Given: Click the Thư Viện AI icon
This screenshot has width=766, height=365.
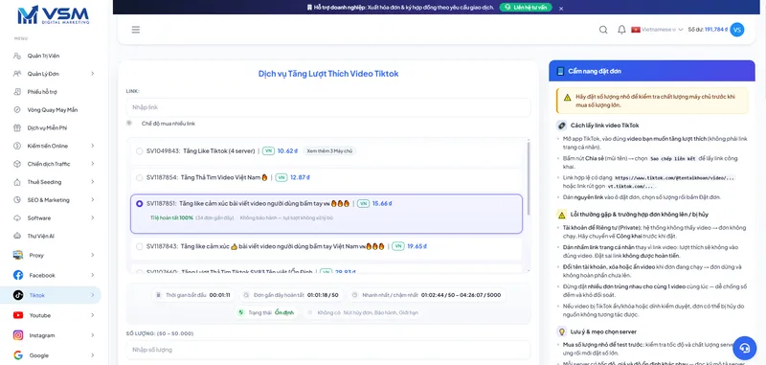Looking at the screenshot, I should click(x=17, y=236).
